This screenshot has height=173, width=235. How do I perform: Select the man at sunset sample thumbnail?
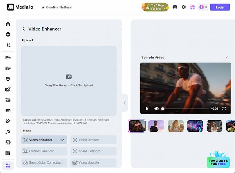point(156,126)
